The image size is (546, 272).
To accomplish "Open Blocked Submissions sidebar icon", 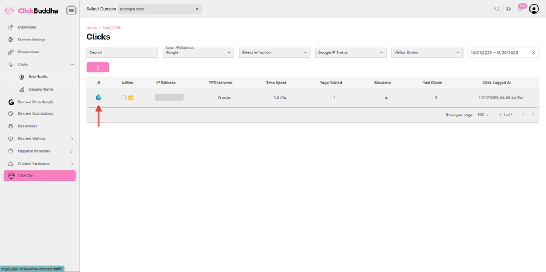I will [11, 113].
